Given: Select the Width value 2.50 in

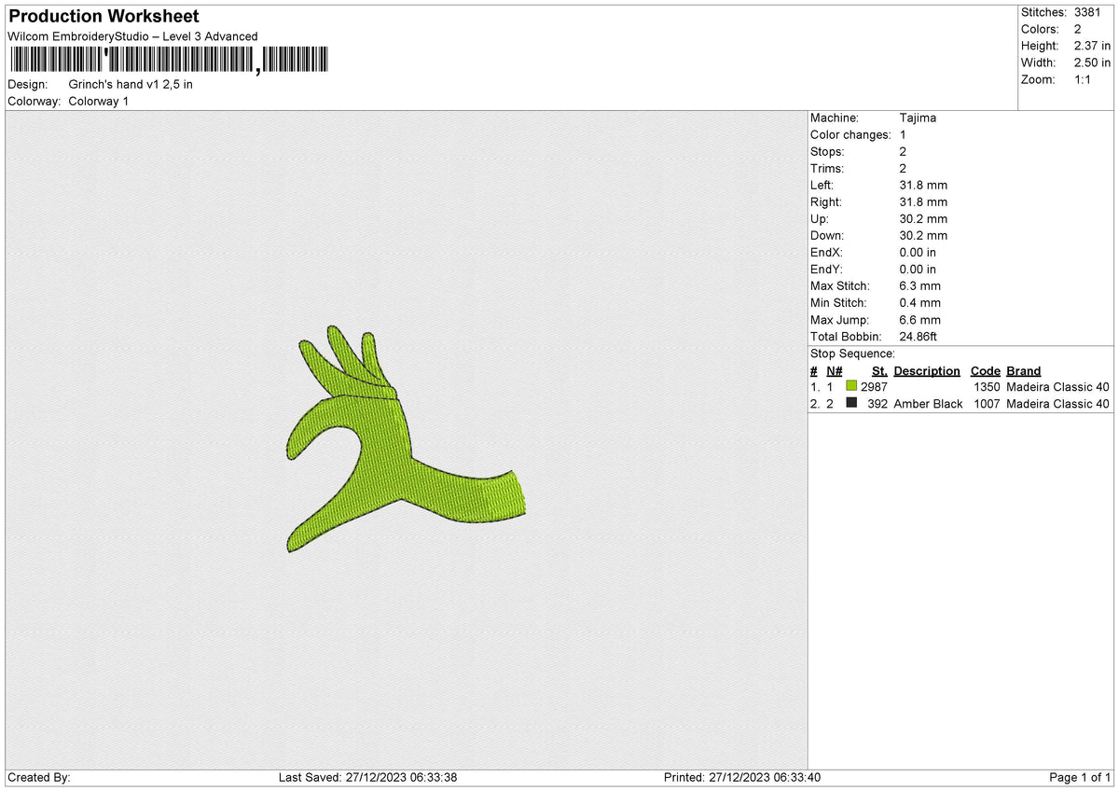Looking at the screenshot, I should coord(1092,62).
